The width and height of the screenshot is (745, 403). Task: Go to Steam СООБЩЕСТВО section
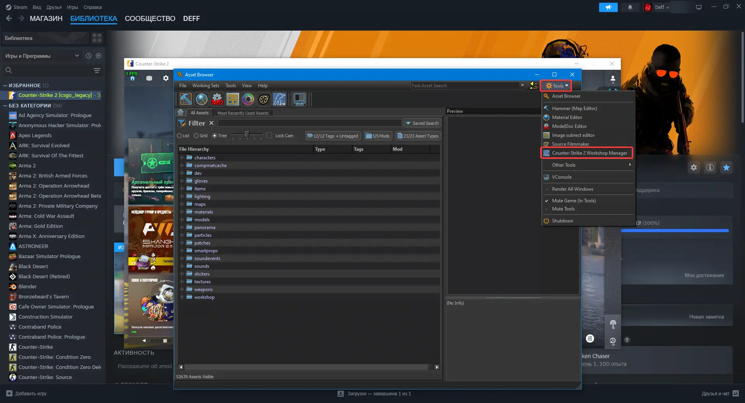click(x=150, y=19)
